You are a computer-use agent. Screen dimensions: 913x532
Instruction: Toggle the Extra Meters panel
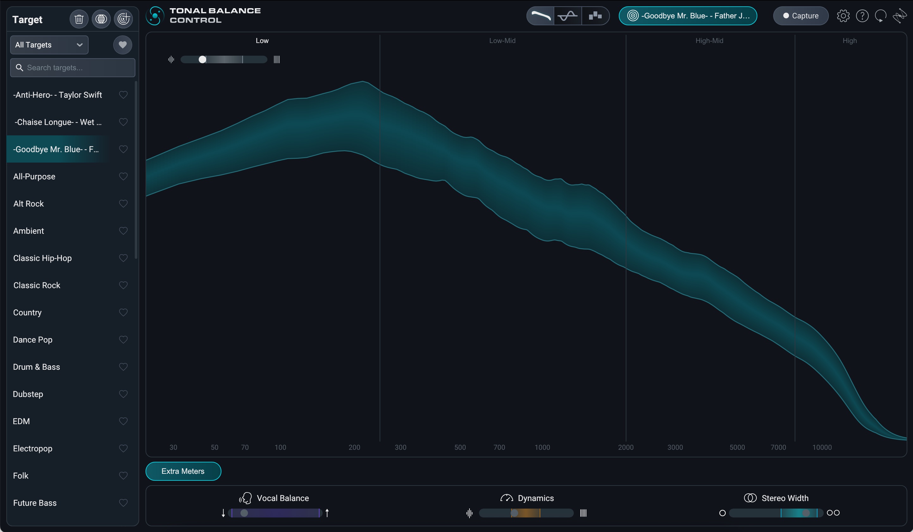[183, 471]
